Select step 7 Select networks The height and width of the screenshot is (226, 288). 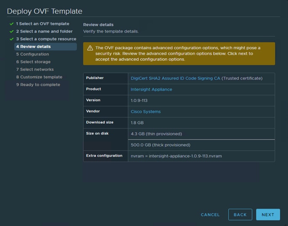pos(35,69)
